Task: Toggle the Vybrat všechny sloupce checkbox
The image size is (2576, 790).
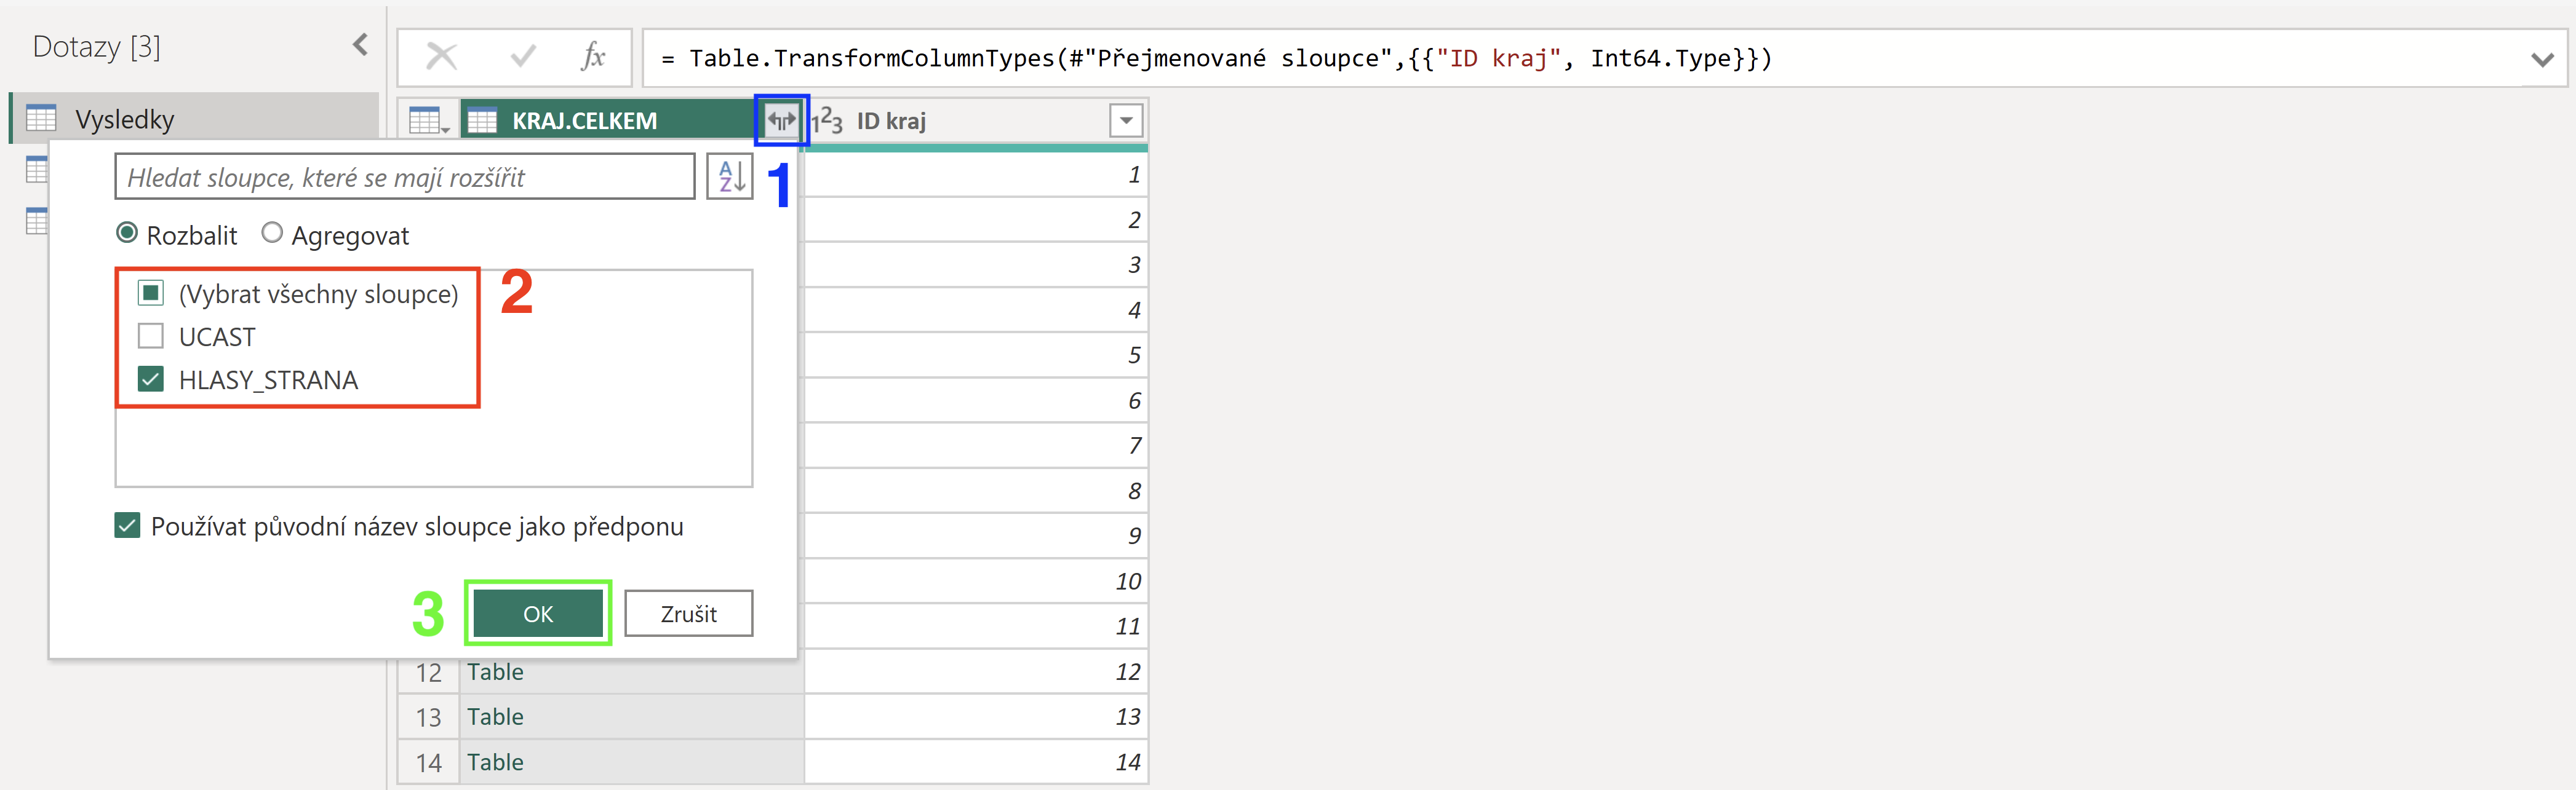Action: pos(151,294)
